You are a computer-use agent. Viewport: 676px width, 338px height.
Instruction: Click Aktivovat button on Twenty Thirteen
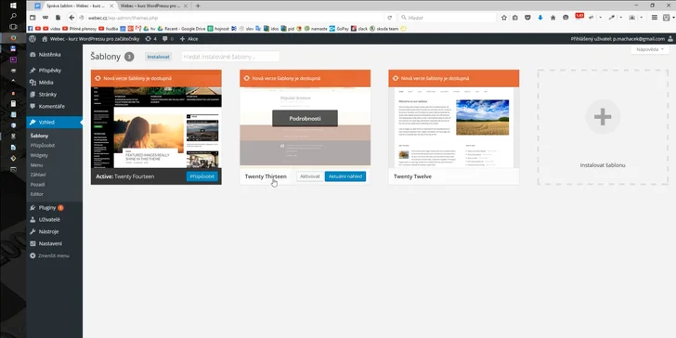click(310, 176)
